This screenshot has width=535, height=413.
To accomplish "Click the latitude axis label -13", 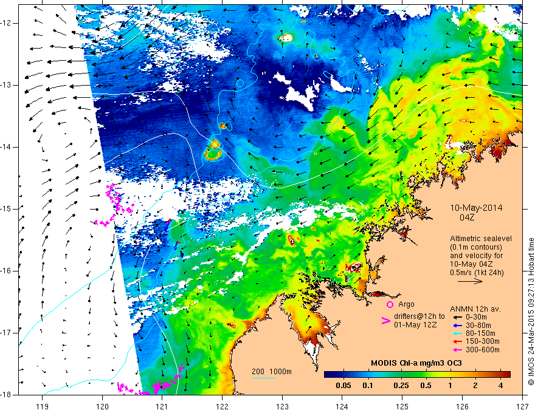I will coord(7,85).
